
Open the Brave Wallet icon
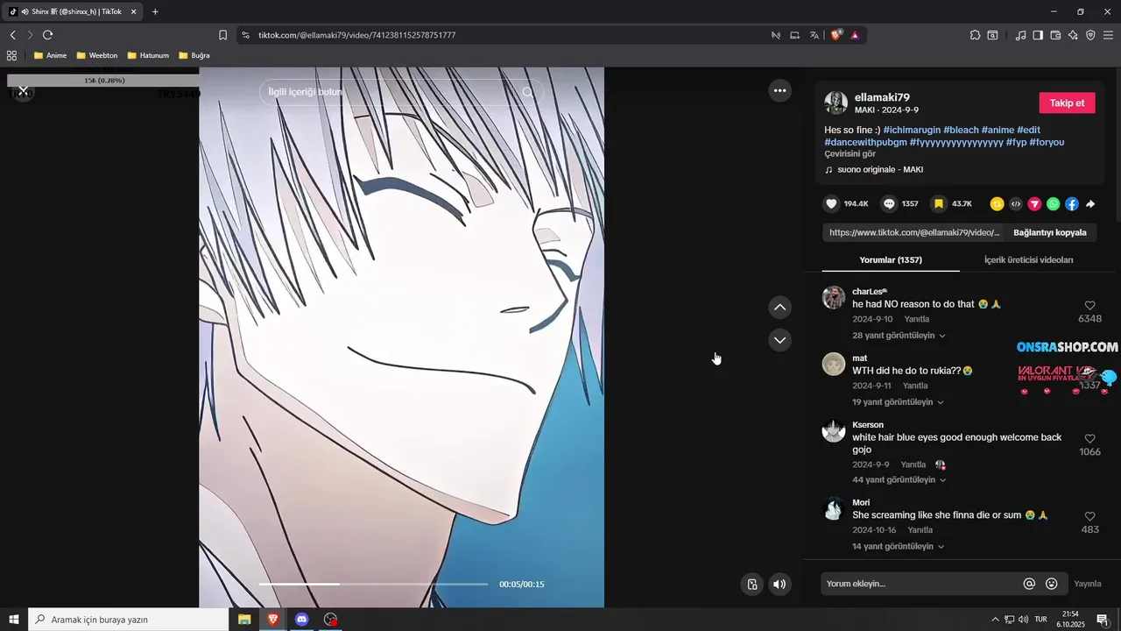click(x=1055, y=35)
